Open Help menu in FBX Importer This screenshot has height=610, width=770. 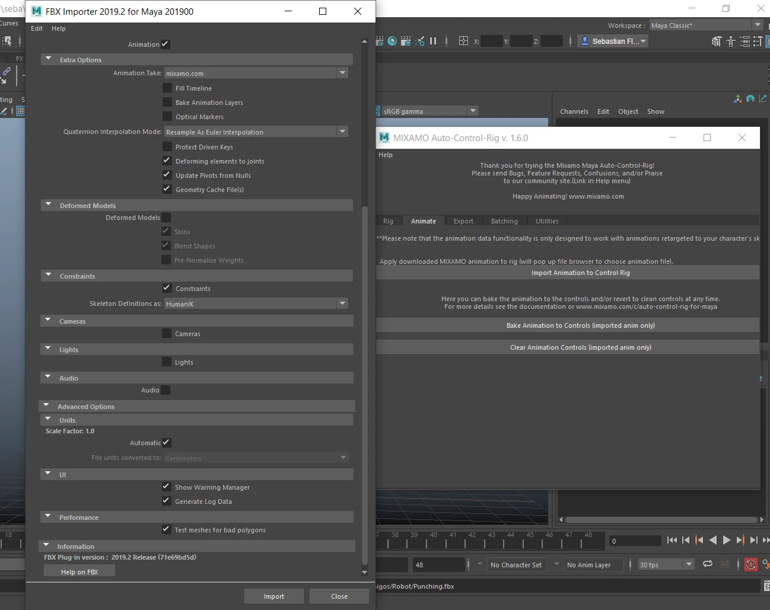point(59,28)
